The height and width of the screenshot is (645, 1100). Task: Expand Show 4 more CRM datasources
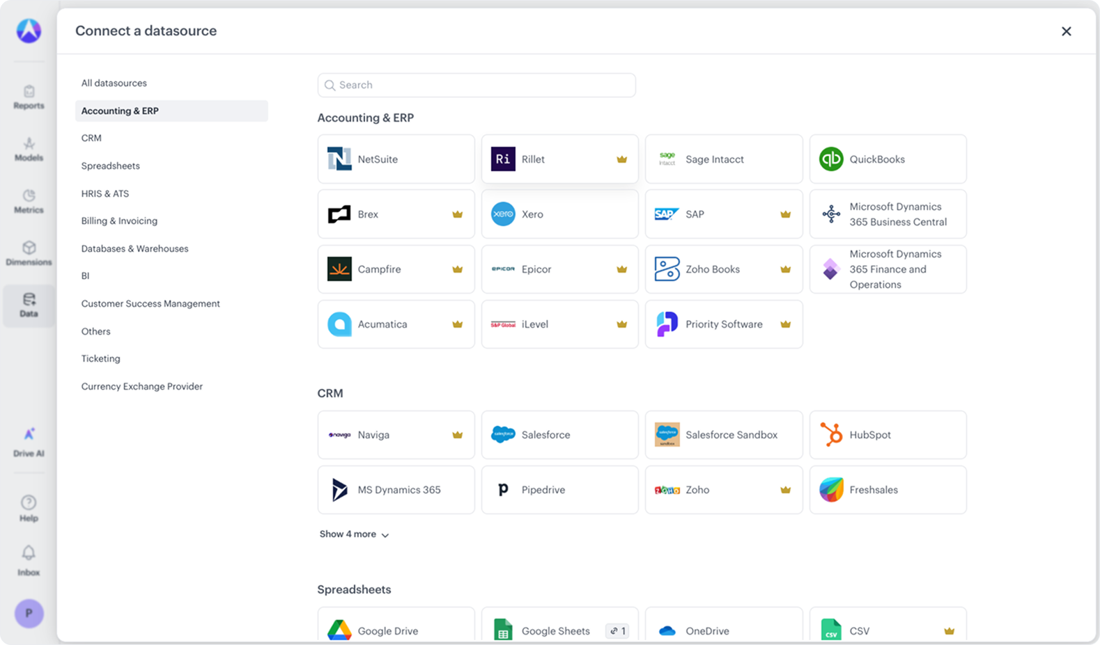(354, 534)
